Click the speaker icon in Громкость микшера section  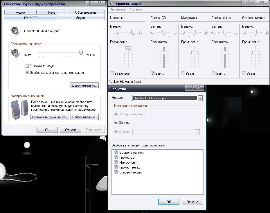[15, 54]
